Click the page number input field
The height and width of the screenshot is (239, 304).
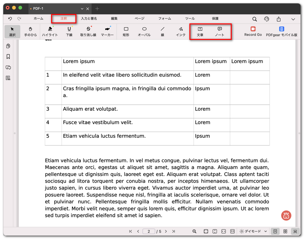coord(149,231)
